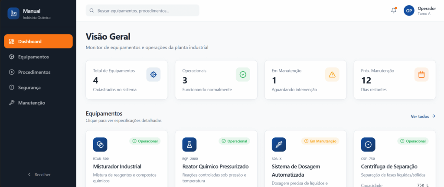This screenshot has width=444, height=187.
Task: Click the warning triangle on the Em Manutenção card
Action: click(332, 74)
